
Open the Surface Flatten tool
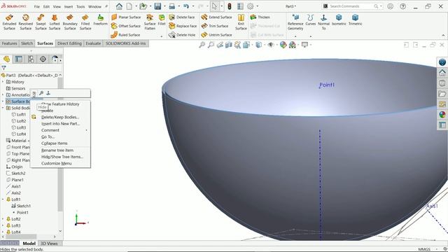(x=150, y=22)
